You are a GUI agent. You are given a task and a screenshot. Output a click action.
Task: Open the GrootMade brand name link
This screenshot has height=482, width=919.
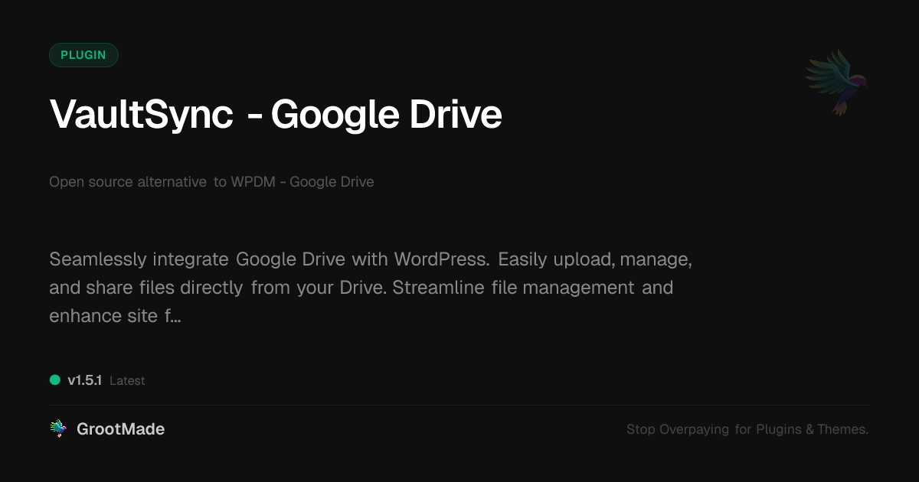click(120, 429)
